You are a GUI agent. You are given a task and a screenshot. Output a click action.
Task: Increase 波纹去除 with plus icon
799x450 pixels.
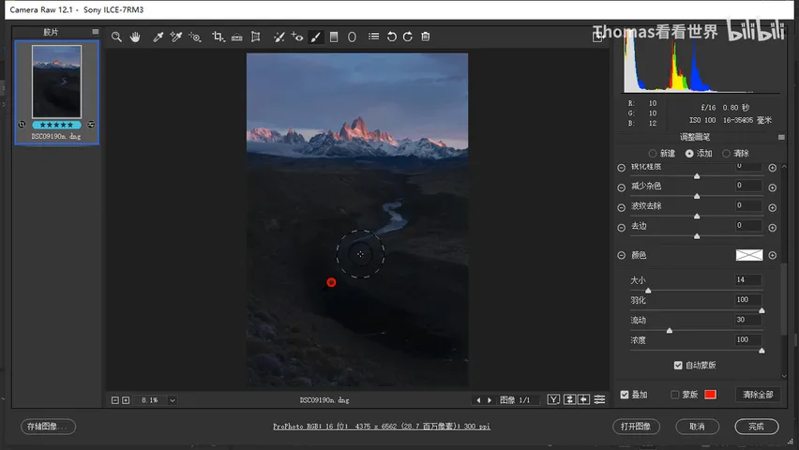773,207
